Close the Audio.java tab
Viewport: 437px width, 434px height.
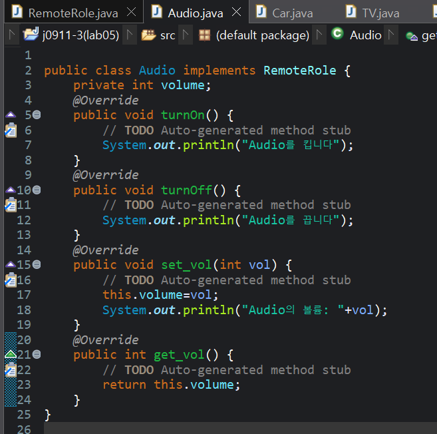coord(236,12)
